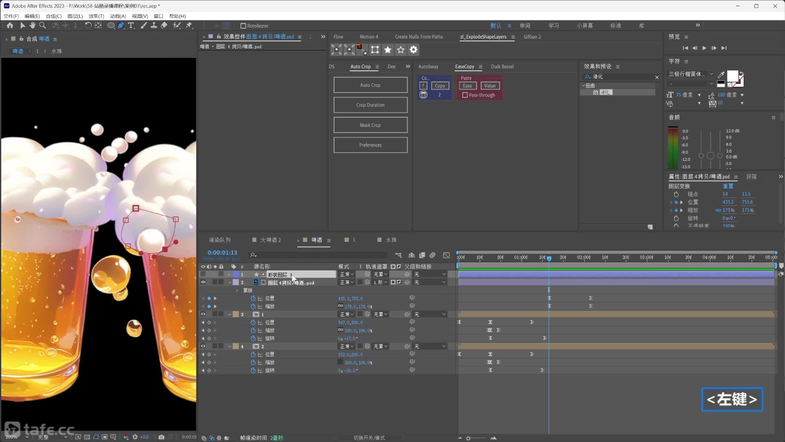Switch to the 水珠 timeline tab
785x442 pixels.
(x=391, y=240)
